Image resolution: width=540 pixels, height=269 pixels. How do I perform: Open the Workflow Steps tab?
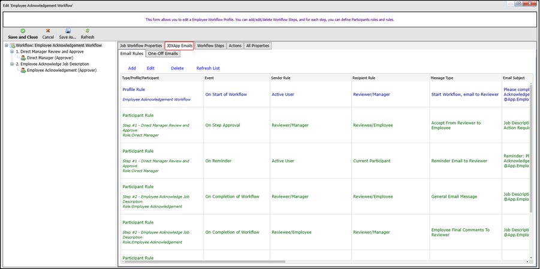click(210, 46)
